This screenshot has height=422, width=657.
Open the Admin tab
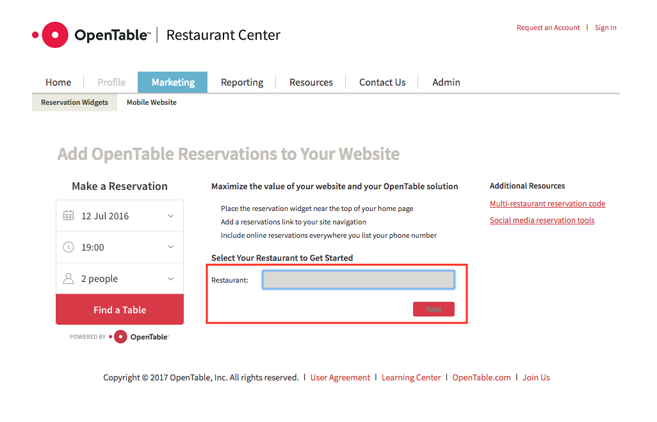(x=446, y=82)
